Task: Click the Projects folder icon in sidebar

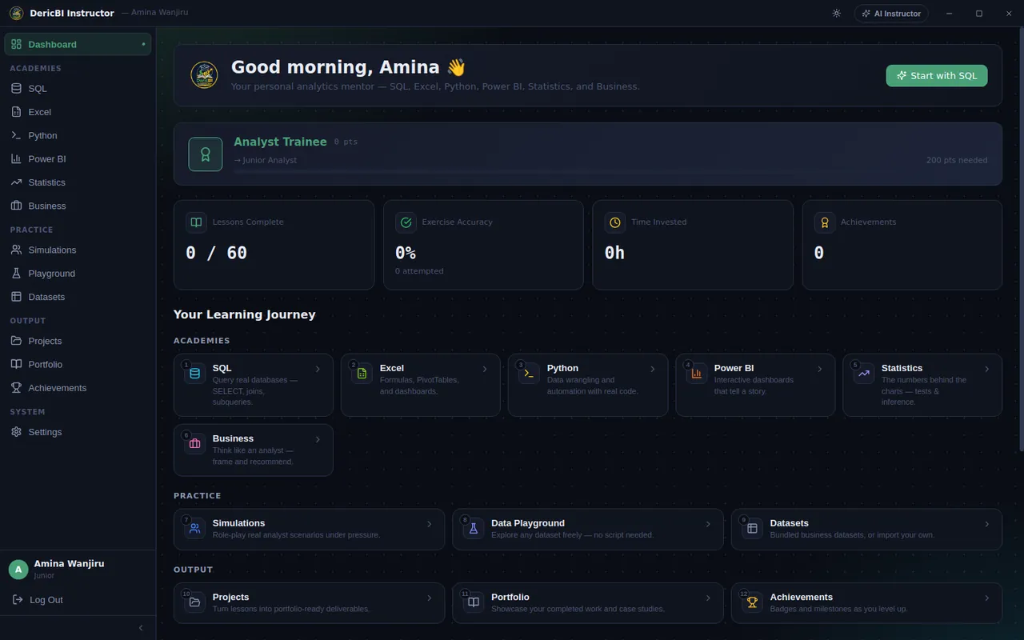Action: [x=16, y=341]
